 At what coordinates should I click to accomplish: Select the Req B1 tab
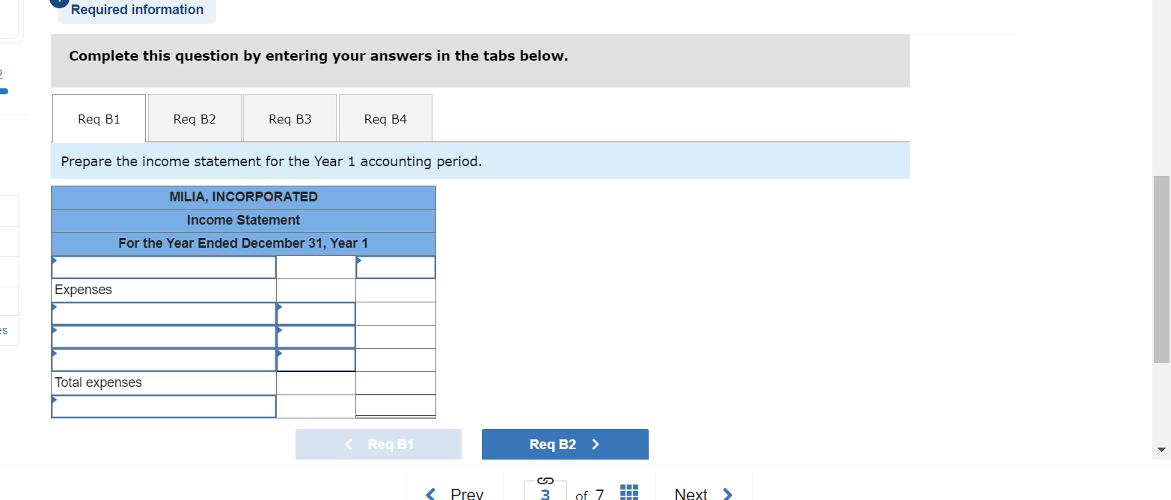coord(98,118)
